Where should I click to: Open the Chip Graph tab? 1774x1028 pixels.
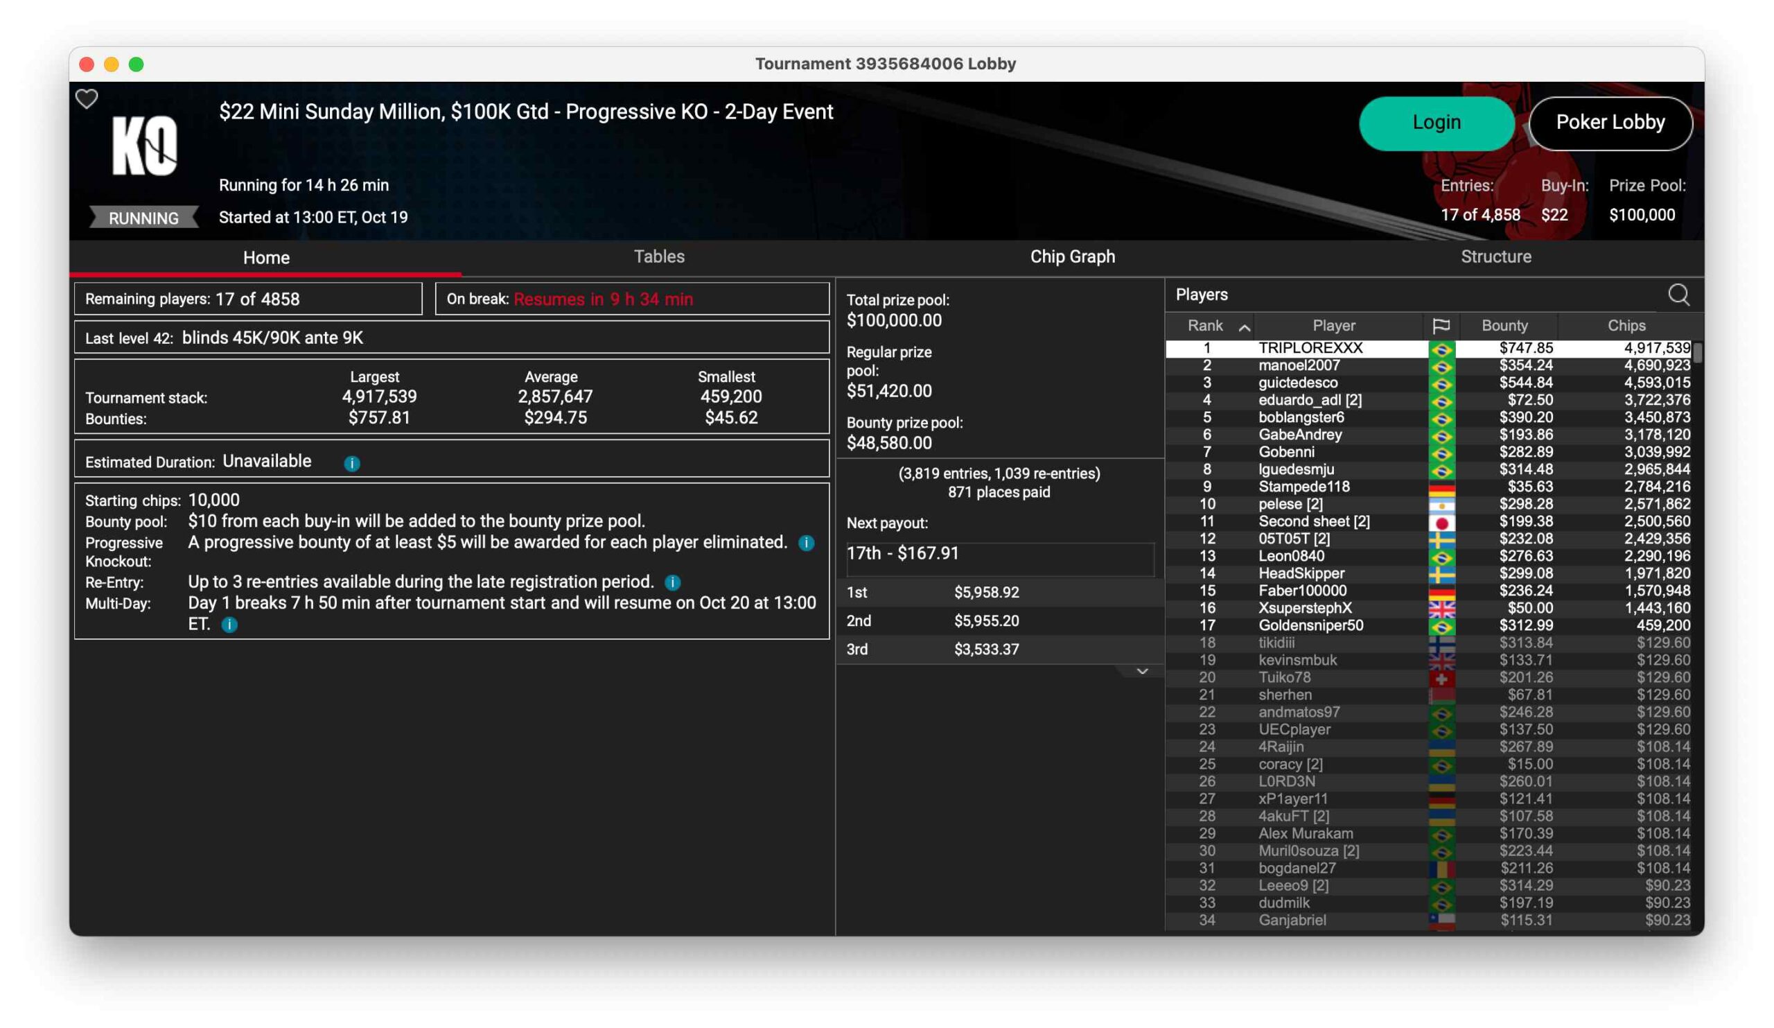tap(1072, 256)
